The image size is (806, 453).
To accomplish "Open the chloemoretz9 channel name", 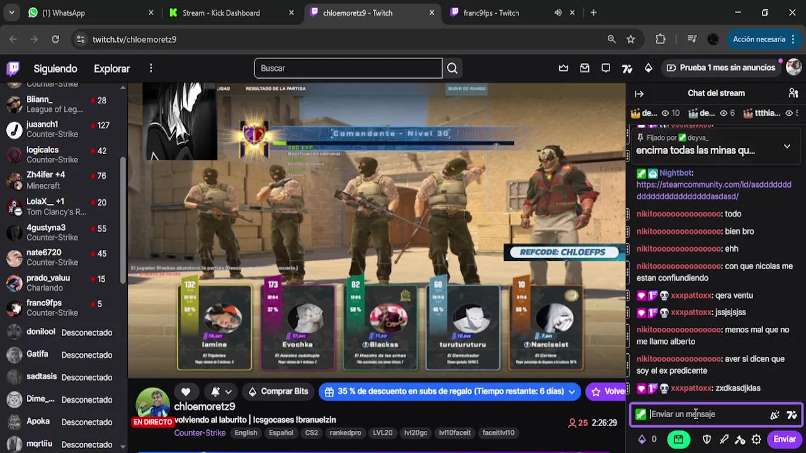I will [205, 407].
